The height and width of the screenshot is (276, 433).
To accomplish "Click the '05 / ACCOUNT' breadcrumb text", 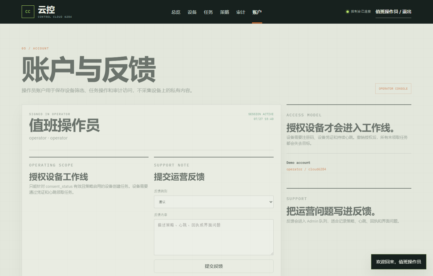I will click(x=35, y=48).
